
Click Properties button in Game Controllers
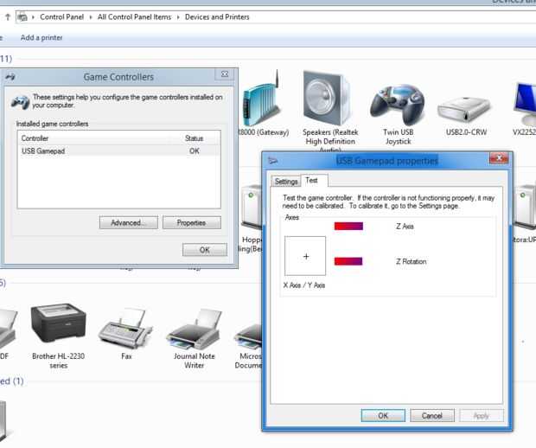point(192,222)
